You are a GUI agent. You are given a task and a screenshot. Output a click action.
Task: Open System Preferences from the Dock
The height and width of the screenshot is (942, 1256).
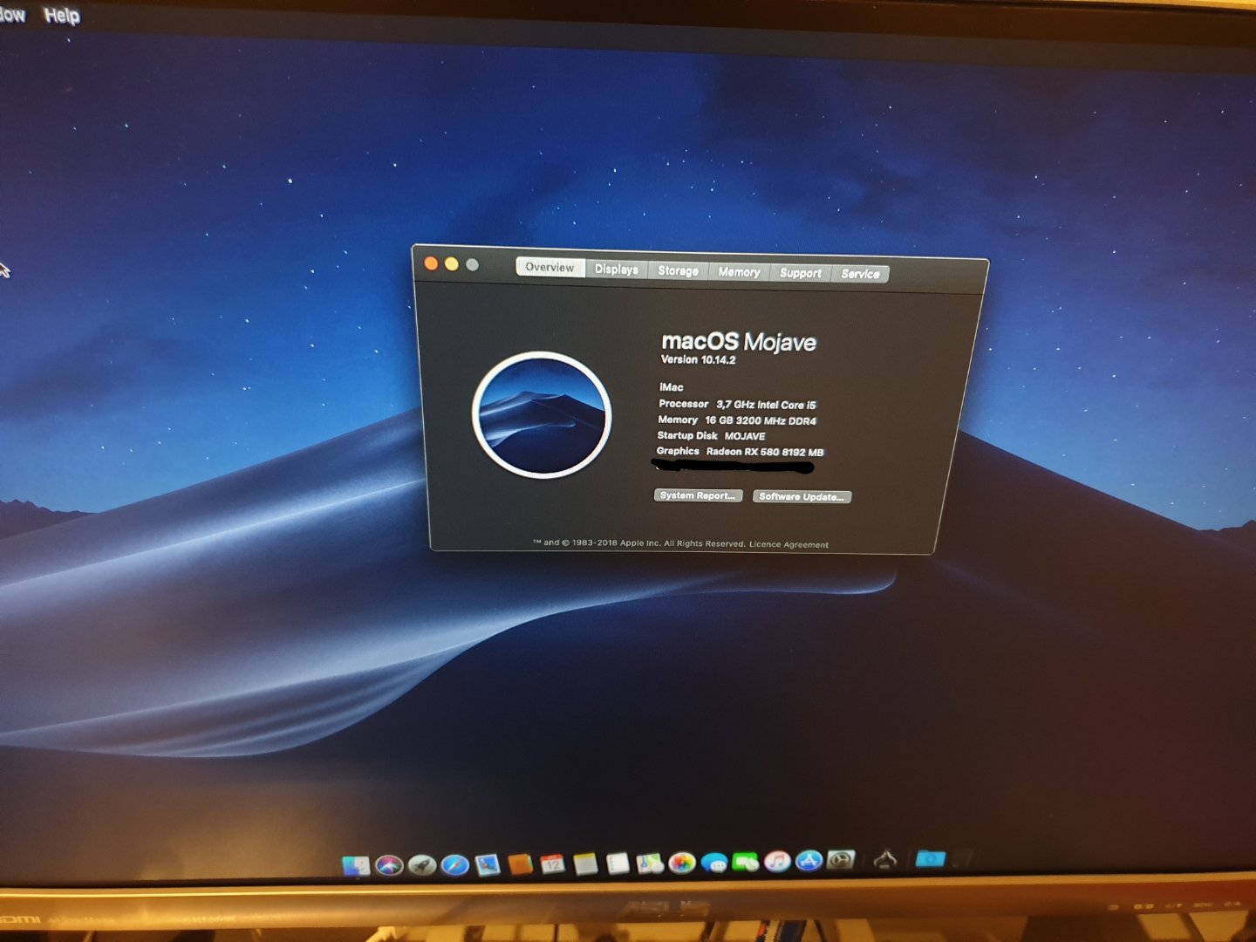(841, 860)
